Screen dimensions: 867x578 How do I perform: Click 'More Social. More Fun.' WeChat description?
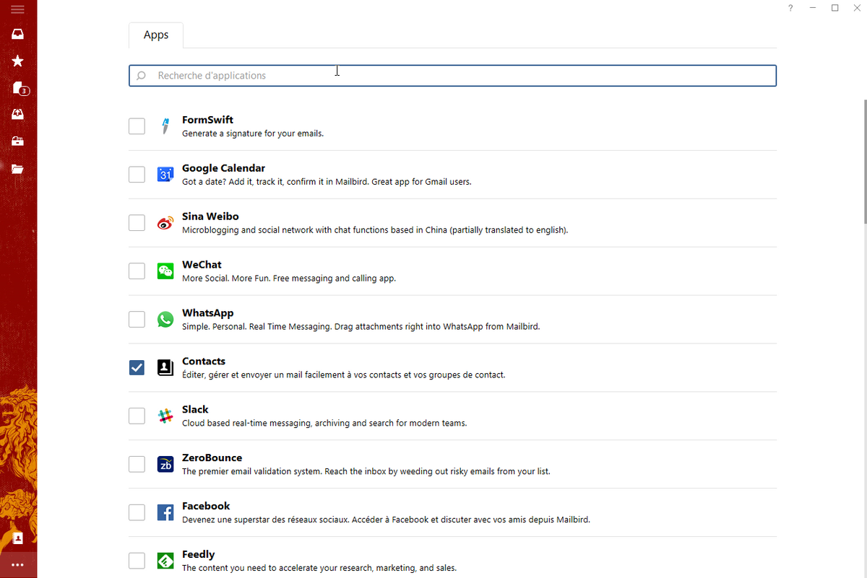coord(289,279)
